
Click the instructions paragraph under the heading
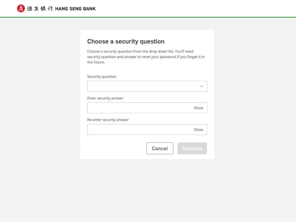pos(145,57)
